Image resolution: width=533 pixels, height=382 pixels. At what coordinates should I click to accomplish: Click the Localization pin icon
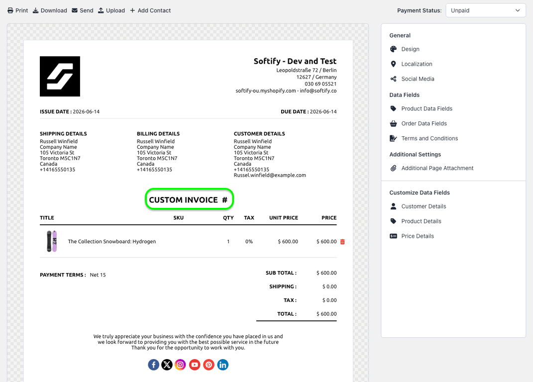coord(393,64)
